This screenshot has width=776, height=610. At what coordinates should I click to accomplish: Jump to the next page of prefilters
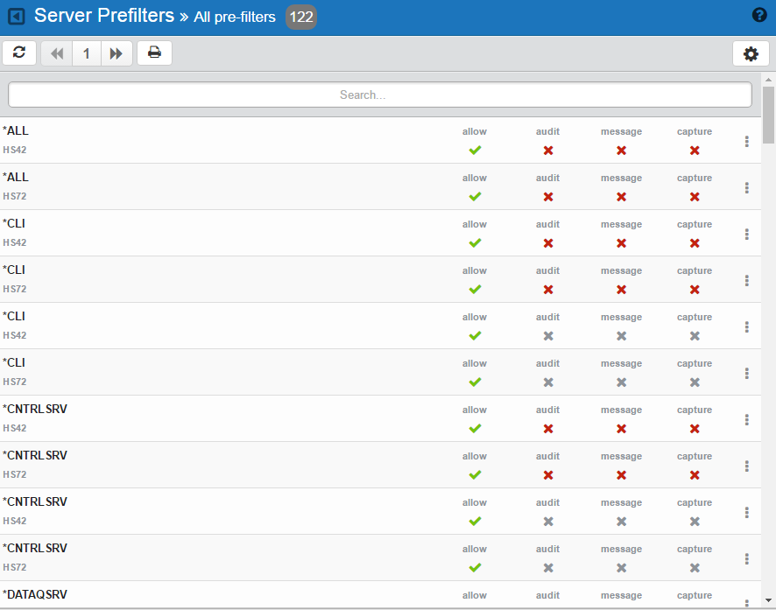pos(116,53)
